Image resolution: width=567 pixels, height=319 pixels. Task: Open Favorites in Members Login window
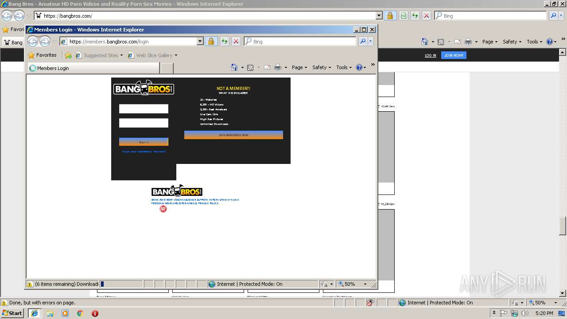42,55
